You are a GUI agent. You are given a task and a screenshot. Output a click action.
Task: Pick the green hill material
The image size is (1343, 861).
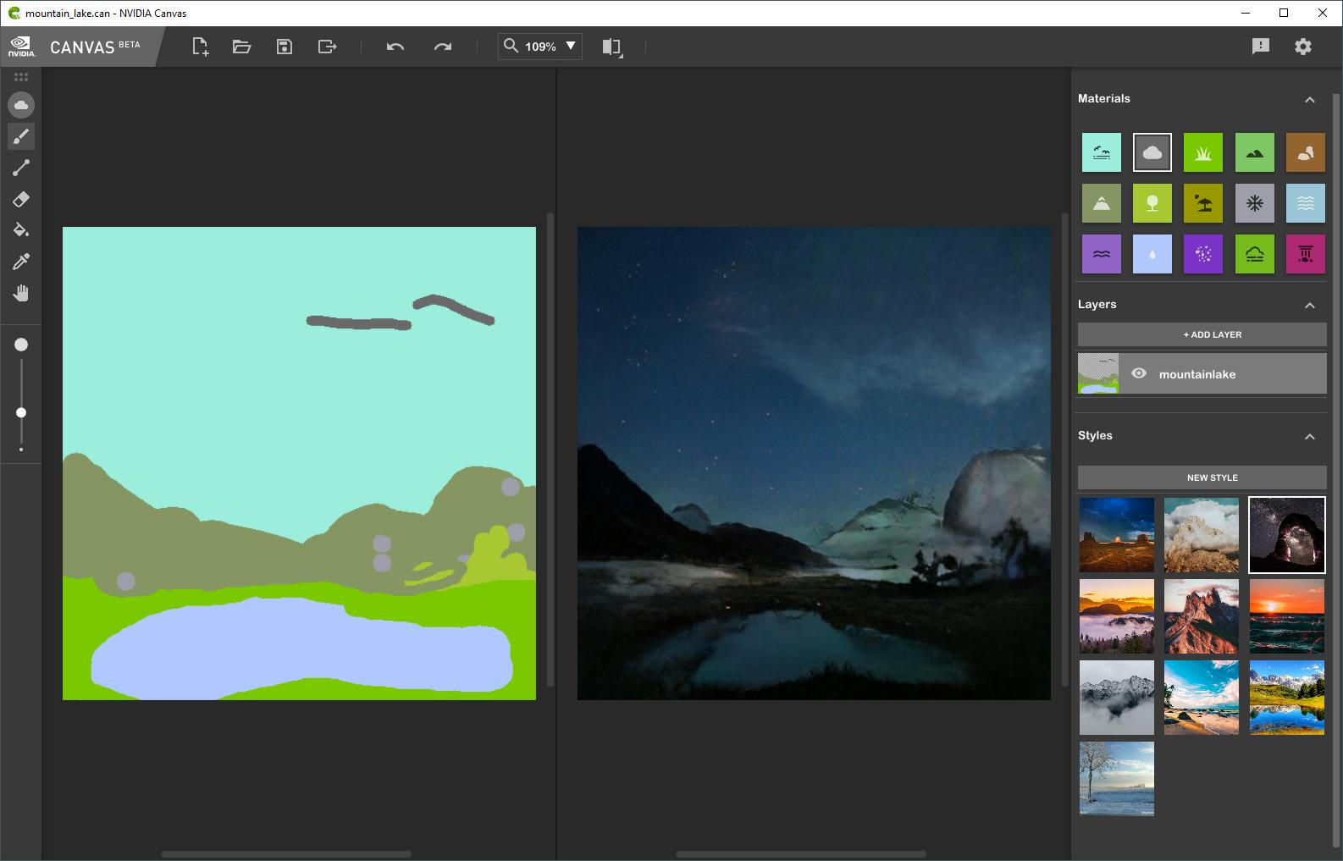[1255, 152]
